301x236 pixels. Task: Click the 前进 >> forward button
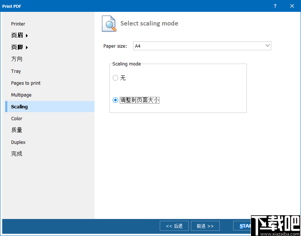pos(205,226)
